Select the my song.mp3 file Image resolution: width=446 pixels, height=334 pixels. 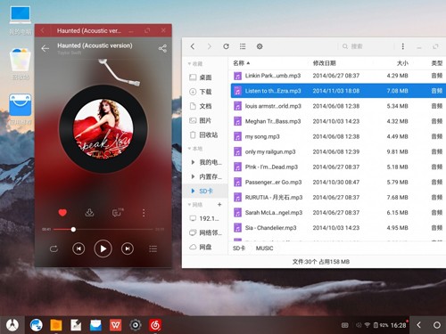point(338,136)
